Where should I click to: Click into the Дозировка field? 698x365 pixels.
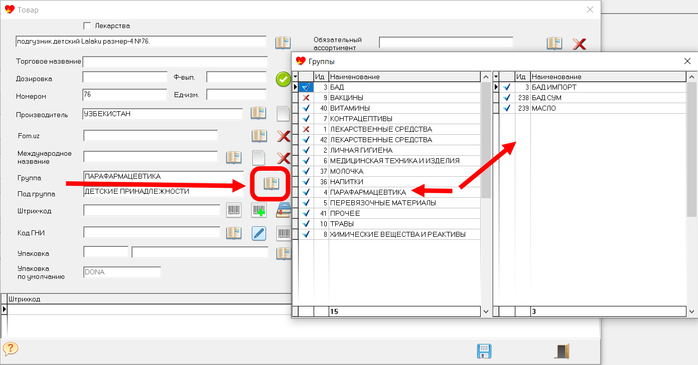pyautogui.click(x=125, y=77)
